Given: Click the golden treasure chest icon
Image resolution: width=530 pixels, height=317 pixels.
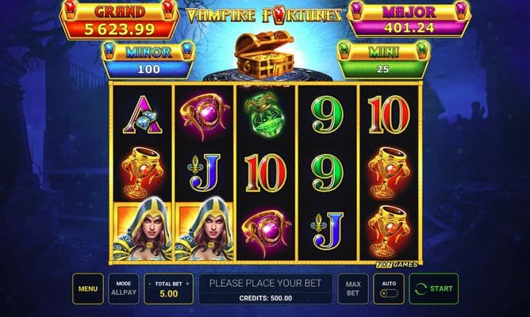Looking at the screenshot, I should click(x=264, y=55).
